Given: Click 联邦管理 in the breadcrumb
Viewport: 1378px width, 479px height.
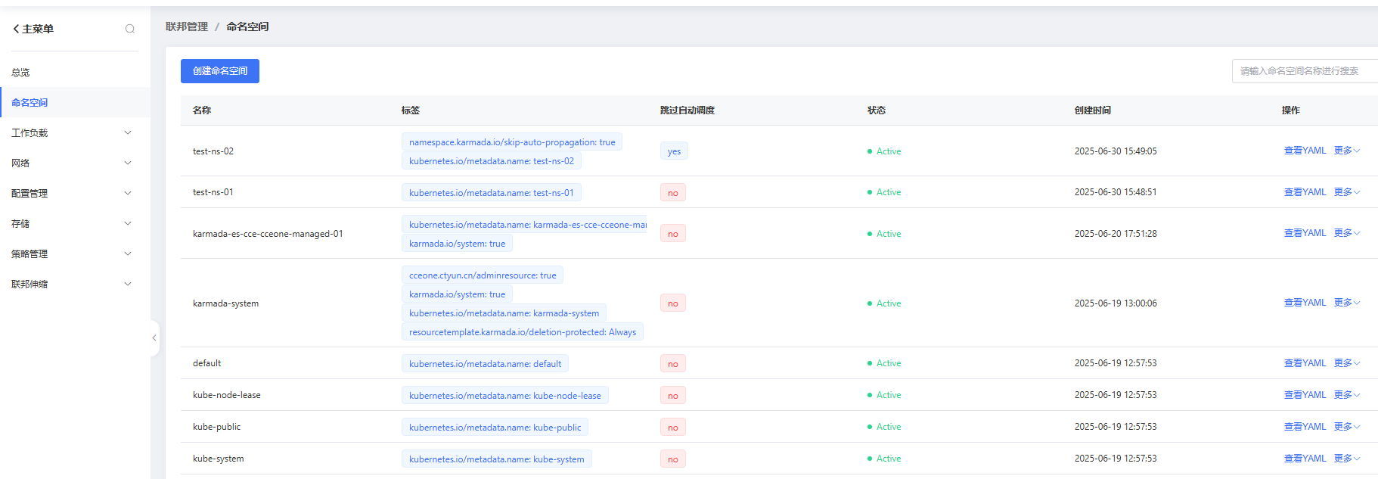Looking at the screenshot, I should pyautogui.click(x=187, y=26).
